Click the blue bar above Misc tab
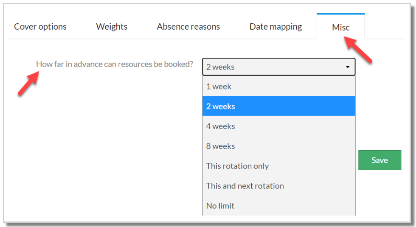Viewport: 416px width, 227px height. pos(340,14)
